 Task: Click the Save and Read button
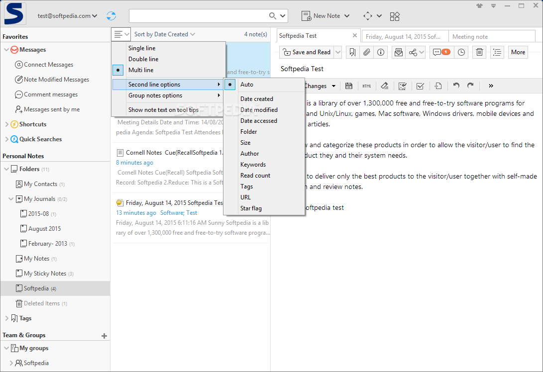click(x=307, y=52)
